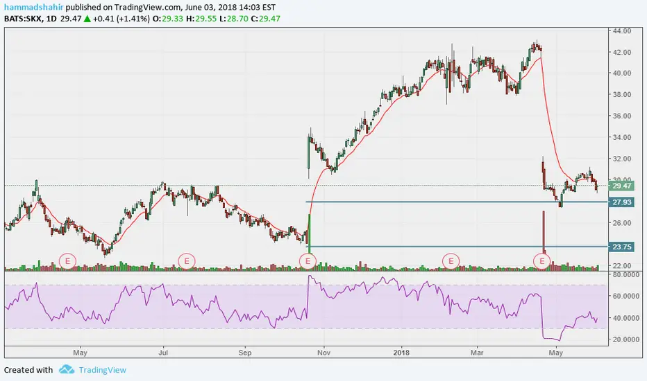Image resolution: width=647 pixels, height=381 pixels.
Task: Click the 1D interval label
Action: pos(51,19)
